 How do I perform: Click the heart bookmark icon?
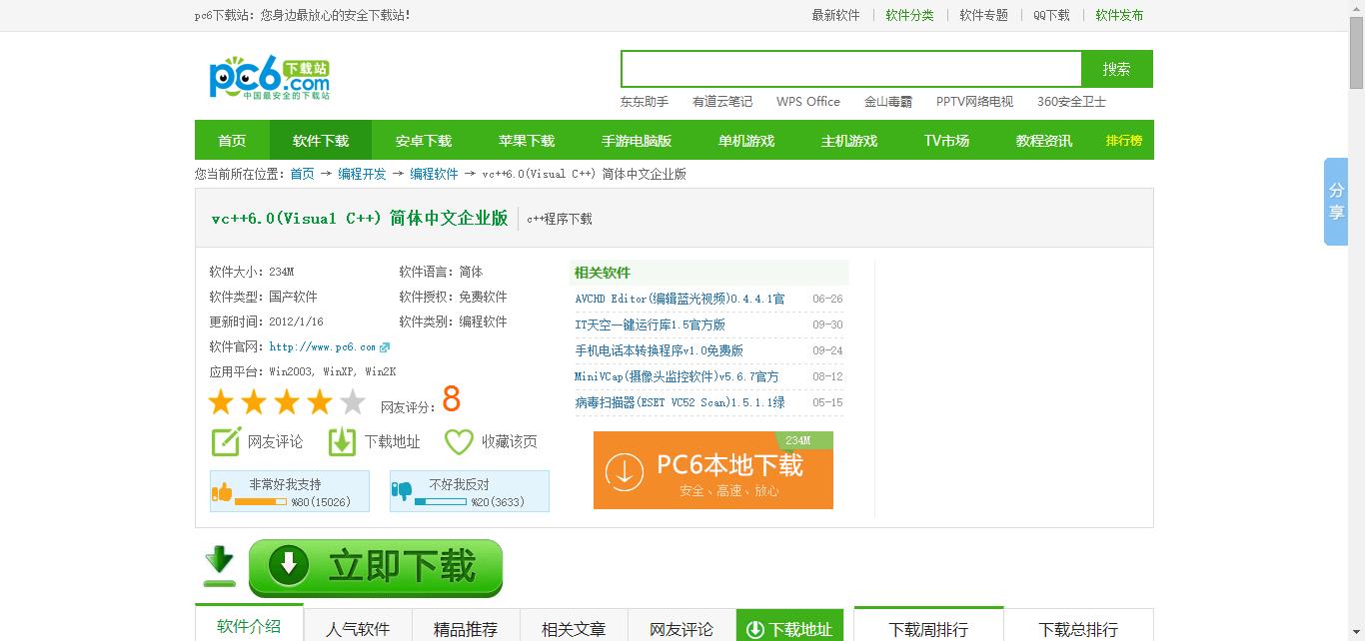coord(459,441)
